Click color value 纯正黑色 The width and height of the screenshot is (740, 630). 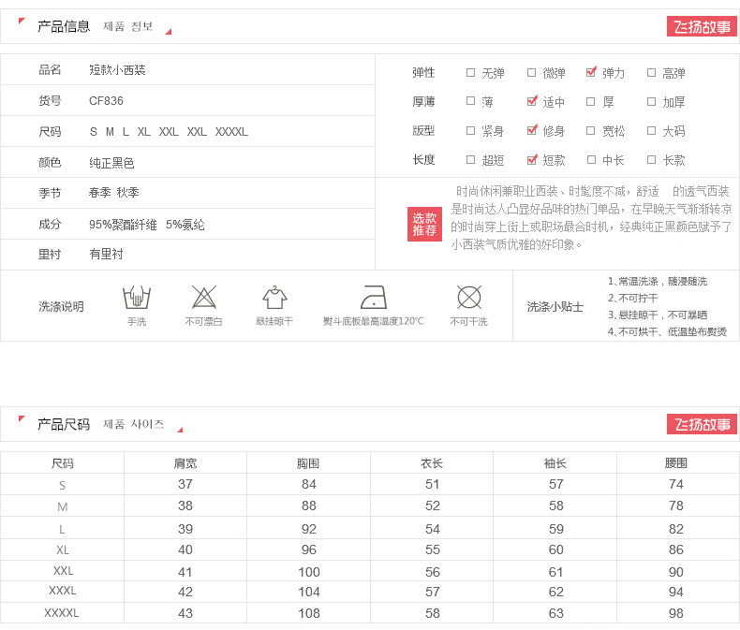click(111, 163)
